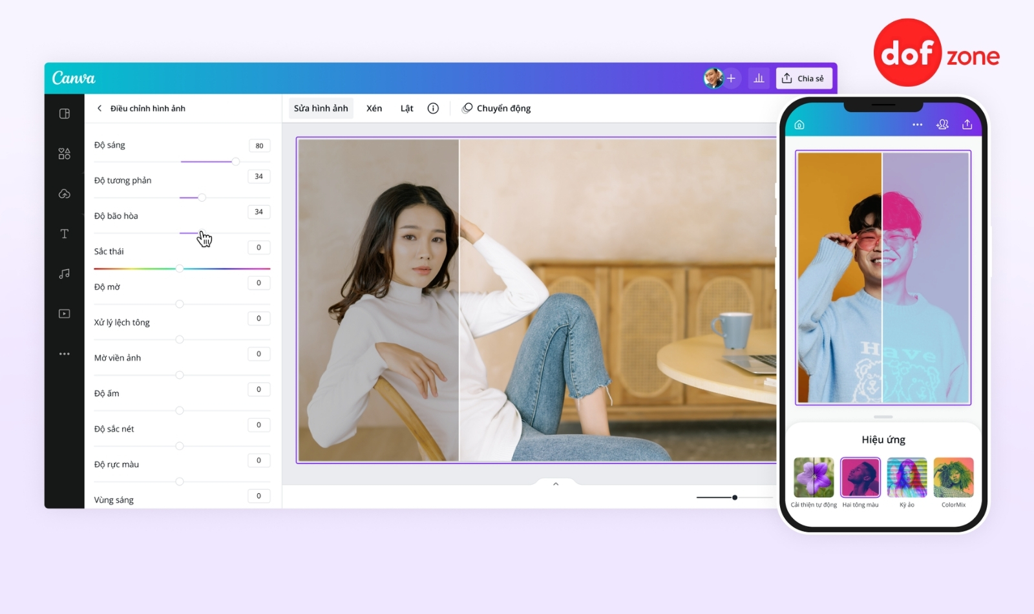
Task: Open the templates panel icon in sidebar
Action: point(65,114)
